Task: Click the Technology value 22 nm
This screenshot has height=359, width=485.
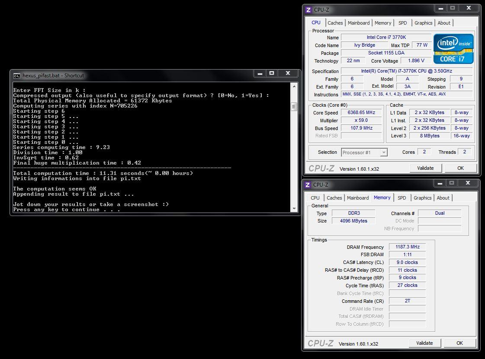Action: [353, 60]
